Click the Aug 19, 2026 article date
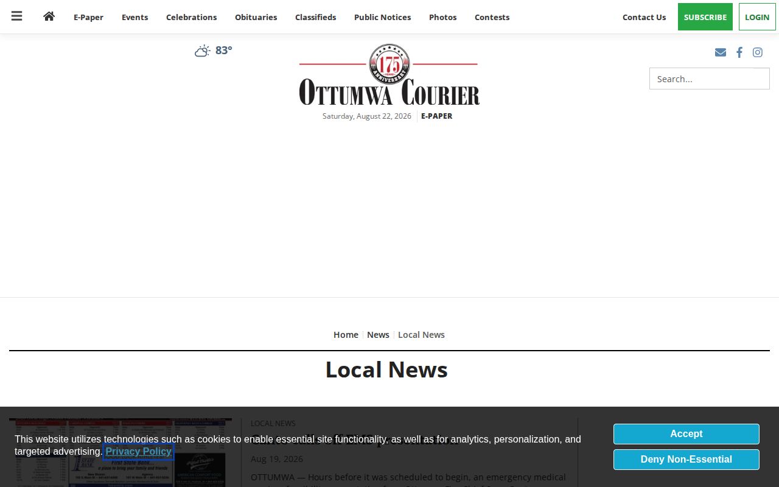The image size is (779, 487). pyautogui.click(x=276, y=459)
